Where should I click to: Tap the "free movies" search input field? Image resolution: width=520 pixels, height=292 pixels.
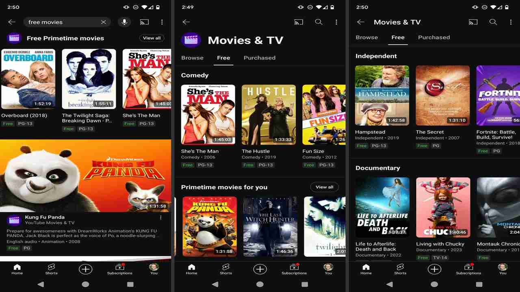(x=61, y=22)
